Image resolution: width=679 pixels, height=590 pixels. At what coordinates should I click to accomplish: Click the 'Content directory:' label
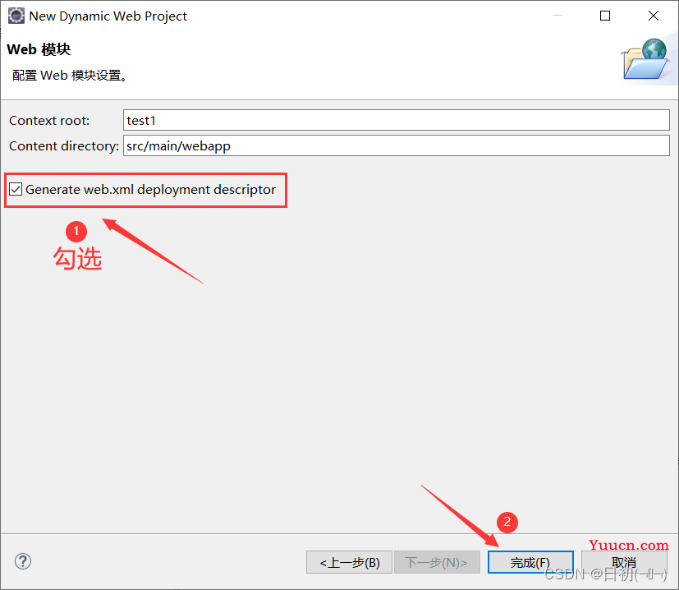[x=64, y=145]
